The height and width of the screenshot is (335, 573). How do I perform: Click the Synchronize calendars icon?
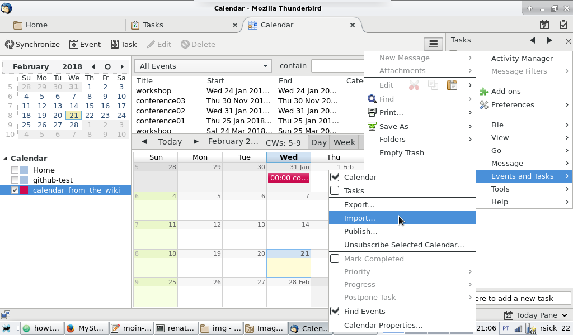coord(9,45)
